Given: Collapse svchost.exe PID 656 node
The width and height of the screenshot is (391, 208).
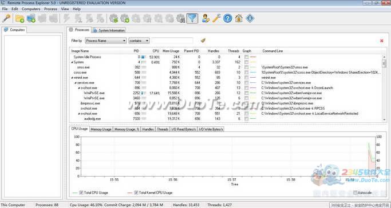Looking at the screenshot, I should 79,114.
